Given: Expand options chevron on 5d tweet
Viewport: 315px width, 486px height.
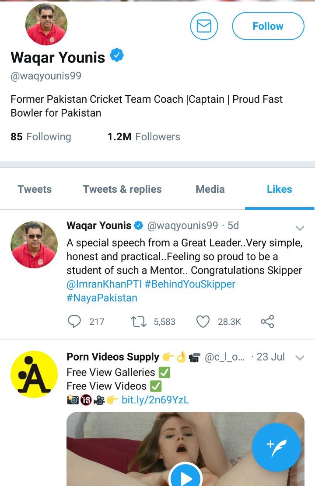Looking at the screenshot, I should coord(300,228).
